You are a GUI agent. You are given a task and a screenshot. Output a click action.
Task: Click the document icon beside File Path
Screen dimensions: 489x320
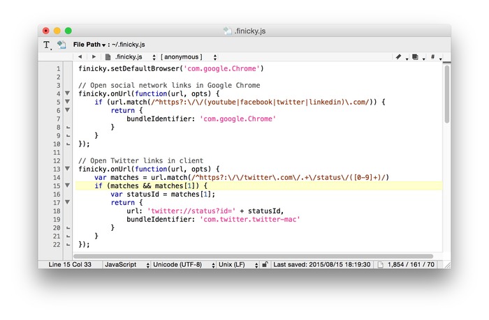tap(61, 45)
